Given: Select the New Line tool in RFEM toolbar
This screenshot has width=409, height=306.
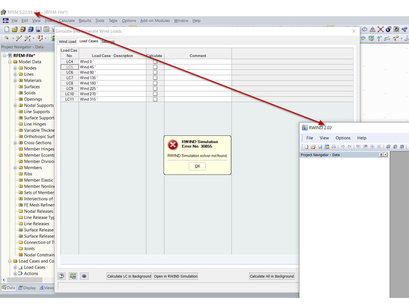Looking at the screenshot, I should (18, 38).
